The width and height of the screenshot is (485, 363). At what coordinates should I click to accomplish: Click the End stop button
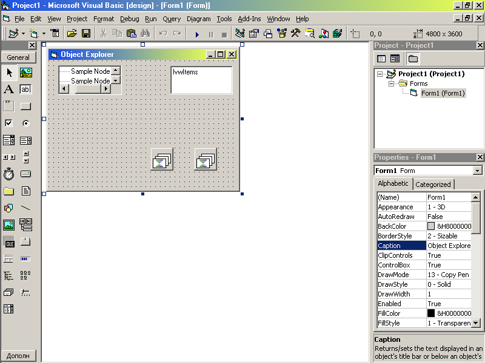tap(224, 34)
